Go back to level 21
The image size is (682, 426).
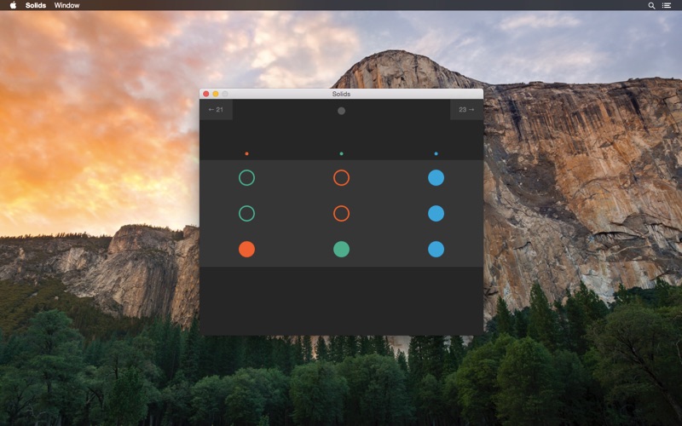pyautogui.click(x=216, y=110)
